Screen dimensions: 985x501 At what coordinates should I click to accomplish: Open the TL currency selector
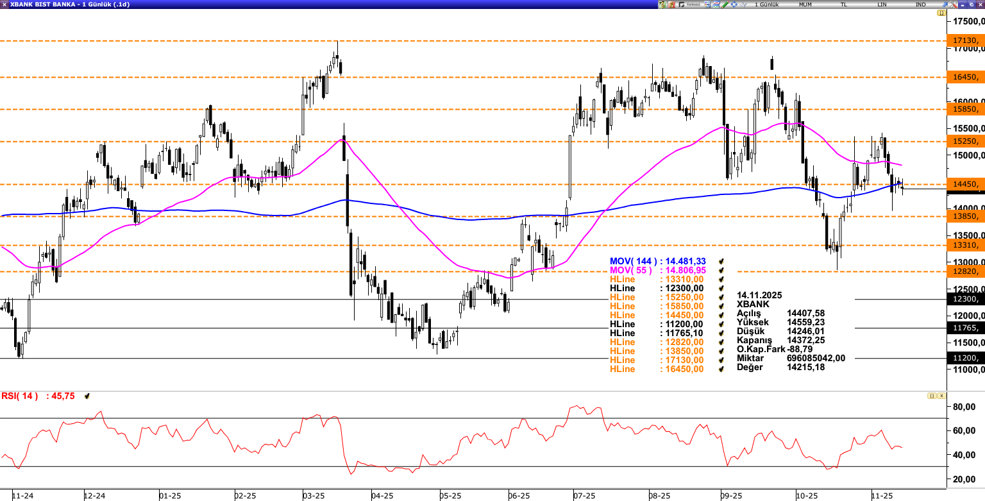pos(843,4)
